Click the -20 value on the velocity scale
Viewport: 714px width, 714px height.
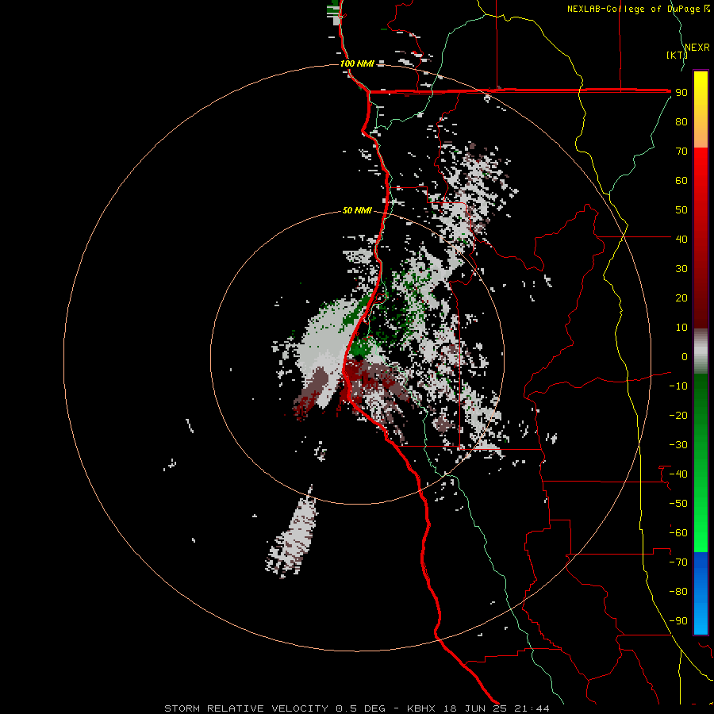point(678,415)
